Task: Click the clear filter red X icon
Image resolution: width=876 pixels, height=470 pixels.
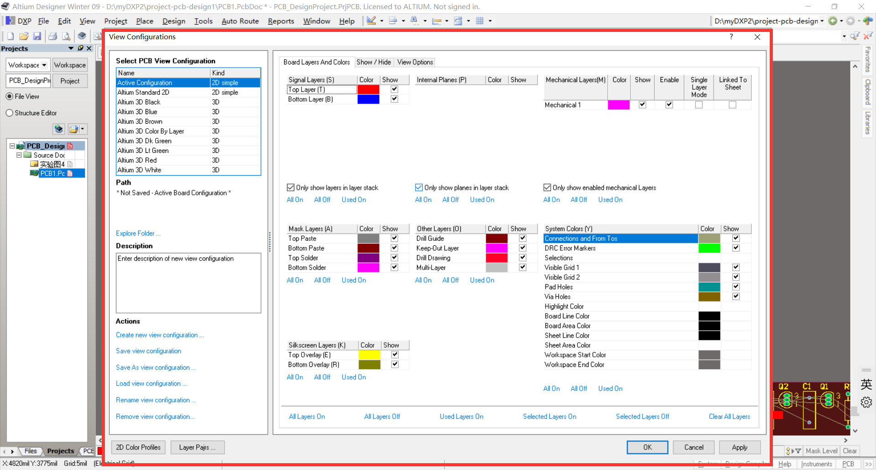Action: 867,36
